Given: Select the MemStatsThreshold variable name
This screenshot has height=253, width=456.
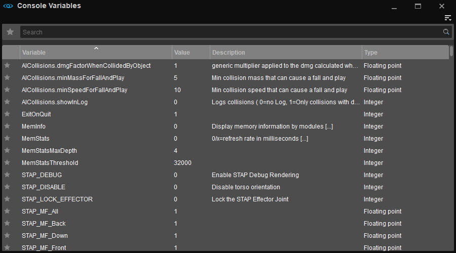Looking at the screenshot, I should [50, 162].
